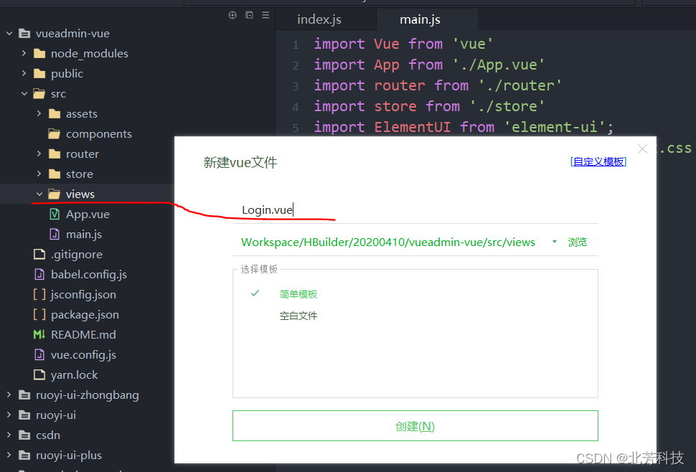Click the brackets icon beside jsconfig.json
The image size is (696, 472).
pyautogui.click(x=39, y=295)
